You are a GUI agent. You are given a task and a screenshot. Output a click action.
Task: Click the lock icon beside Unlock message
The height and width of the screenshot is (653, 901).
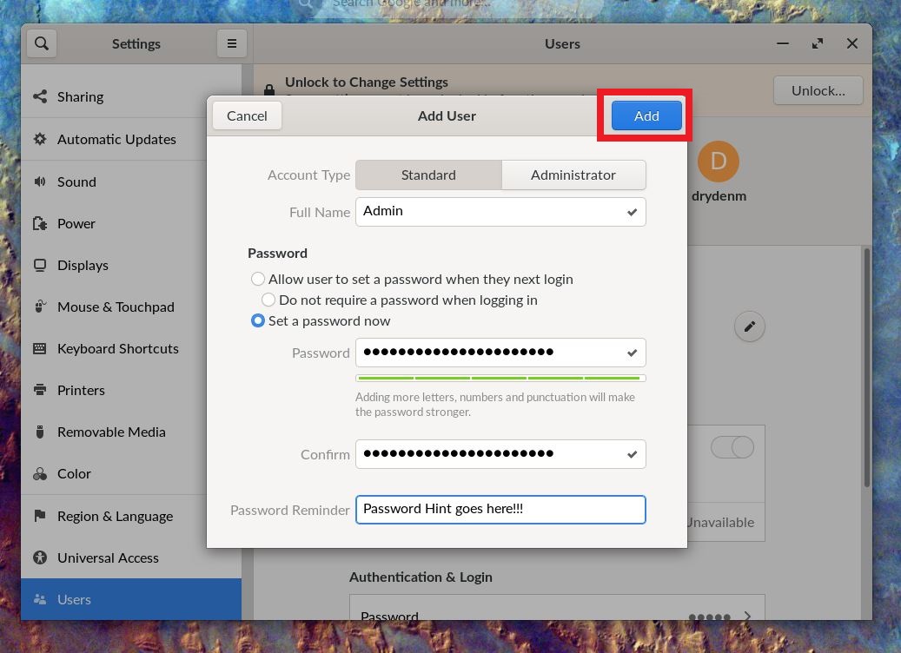coord(269,90)
